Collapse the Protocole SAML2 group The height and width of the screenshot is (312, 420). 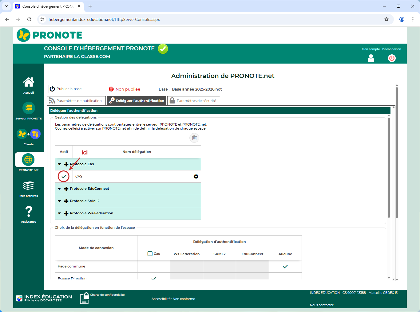click(59, 201)
